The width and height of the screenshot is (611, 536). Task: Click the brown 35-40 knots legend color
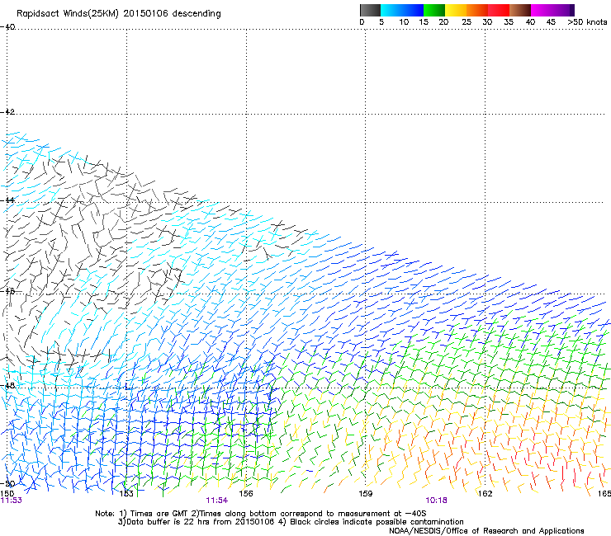tap(520, 10)
